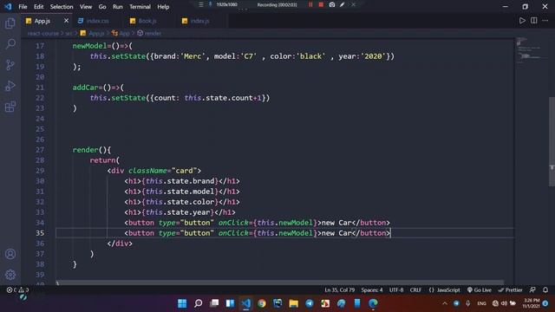Change line endings via CRLF
Screen dimensions: 555x312
point(415,289)
